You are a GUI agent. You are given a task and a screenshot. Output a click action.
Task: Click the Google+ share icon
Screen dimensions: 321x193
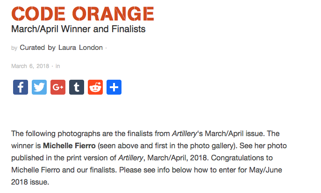pos(58,87)
